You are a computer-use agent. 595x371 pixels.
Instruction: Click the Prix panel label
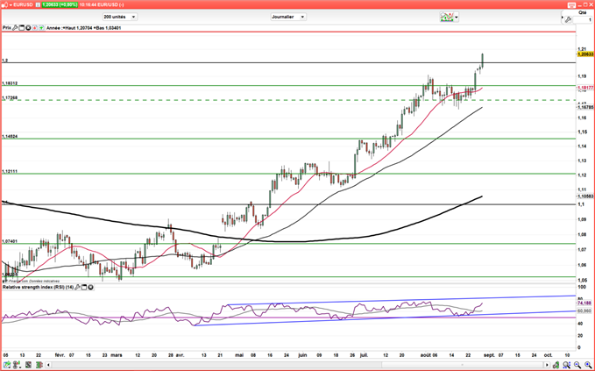[7, 28]
